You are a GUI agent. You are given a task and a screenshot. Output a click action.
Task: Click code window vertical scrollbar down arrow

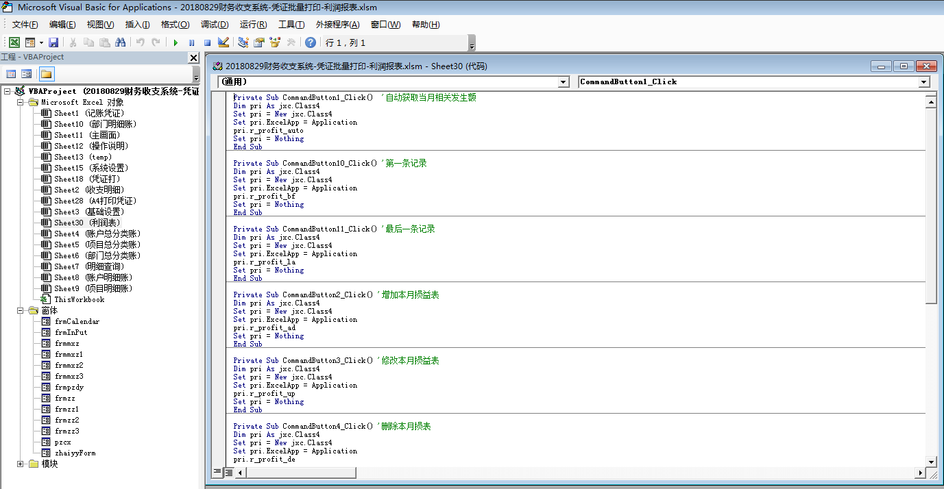[931, 462]
